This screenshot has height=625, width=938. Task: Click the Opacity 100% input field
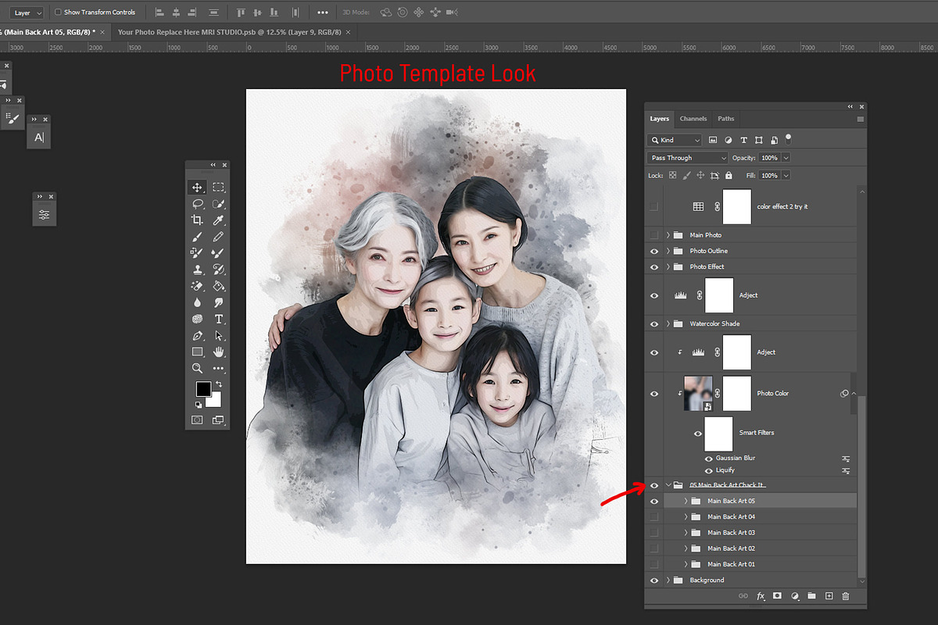tap(770, 158)
